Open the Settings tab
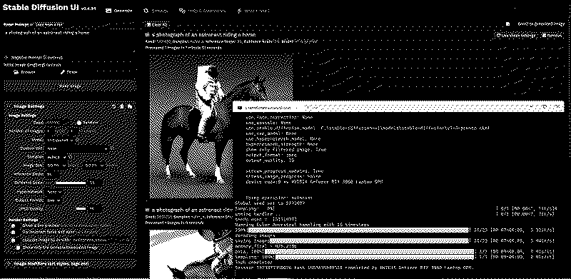 (156, 11)
